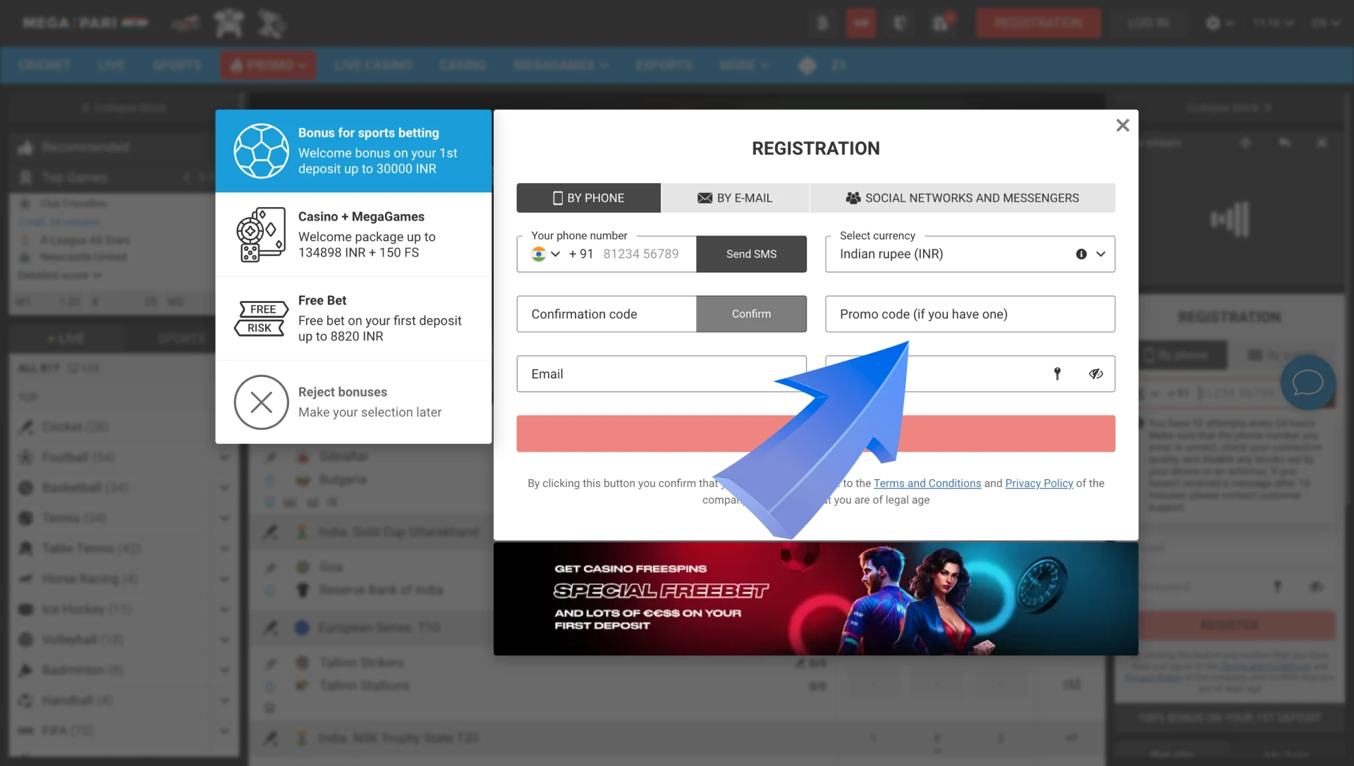Image resolution: width=1354 pixels, height=766 pixels.
Task: Switch to the By E-mail tab
Action: (x=735, y=198)
